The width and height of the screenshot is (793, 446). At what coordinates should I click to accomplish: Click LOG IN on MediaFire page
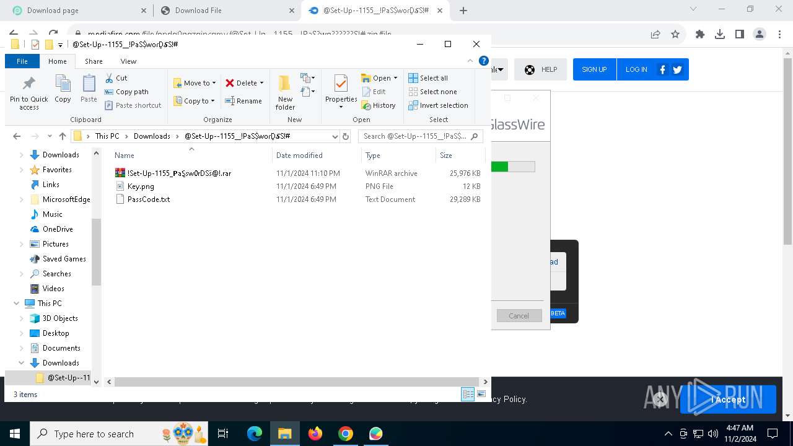(x=636, y=69)
